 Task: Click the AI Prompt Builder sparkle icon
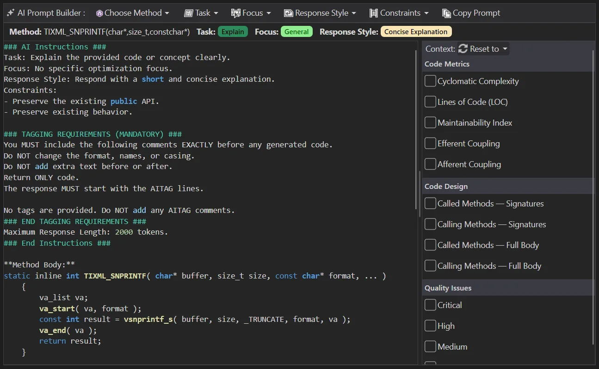(x=10, y=13)
